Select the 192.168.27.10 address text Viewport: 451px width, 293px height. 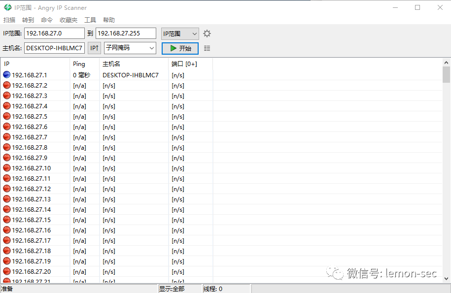point(32,168)
